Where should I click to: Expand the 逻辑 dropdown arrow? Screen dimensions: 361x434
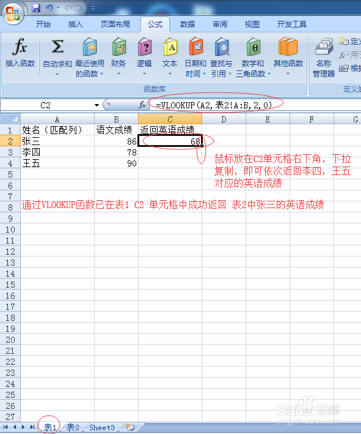click(144, 74)
